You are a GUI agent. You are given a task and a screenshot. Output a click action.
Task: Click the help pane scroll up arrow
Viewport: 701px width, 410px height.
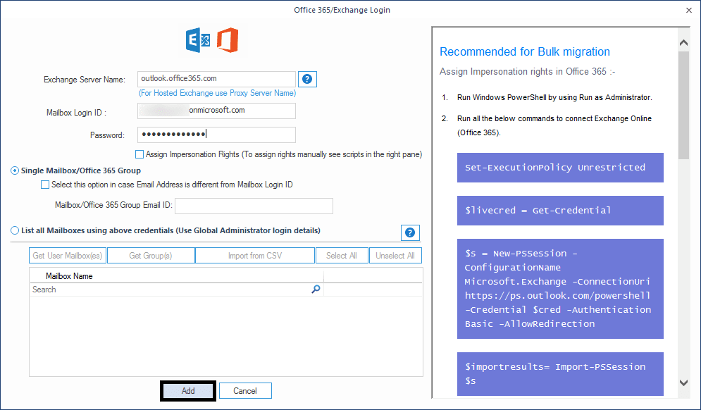[x=683, y=42]
